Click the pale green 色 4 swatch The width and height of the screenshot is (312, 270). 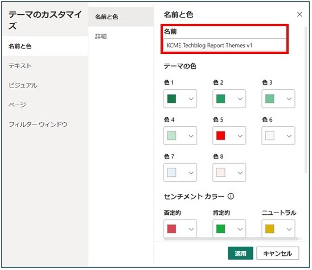click(171, 136)
